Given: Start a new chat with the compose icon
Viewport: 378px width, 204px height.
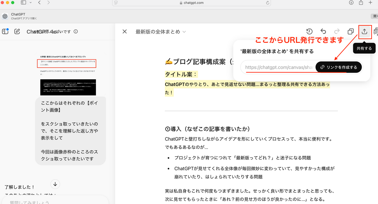Looking at the screenshot, I should point(17,31).
